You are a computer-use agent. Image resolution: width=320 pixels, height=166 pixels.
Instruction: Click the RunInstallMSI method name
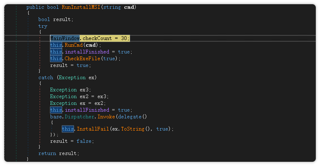[x=81, y=7]
